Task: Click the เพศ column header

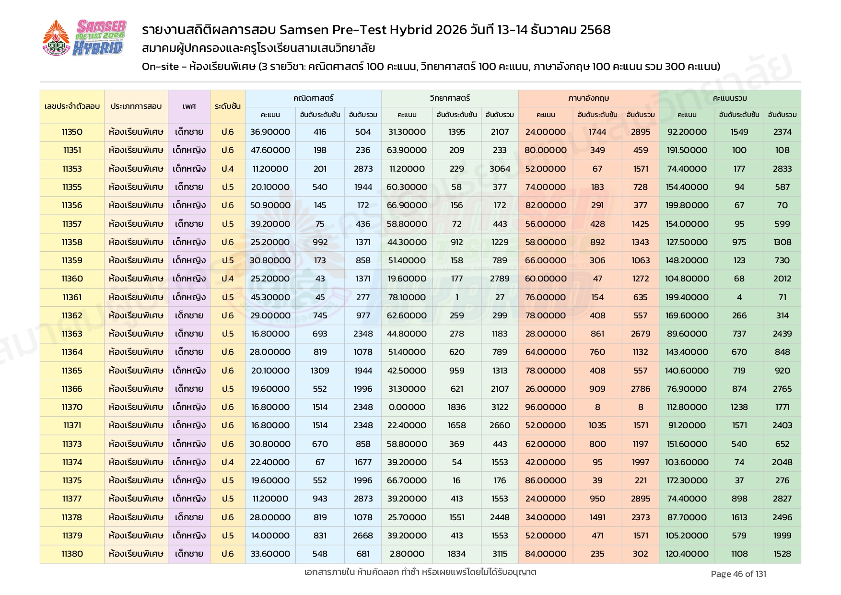Action: 189,106
